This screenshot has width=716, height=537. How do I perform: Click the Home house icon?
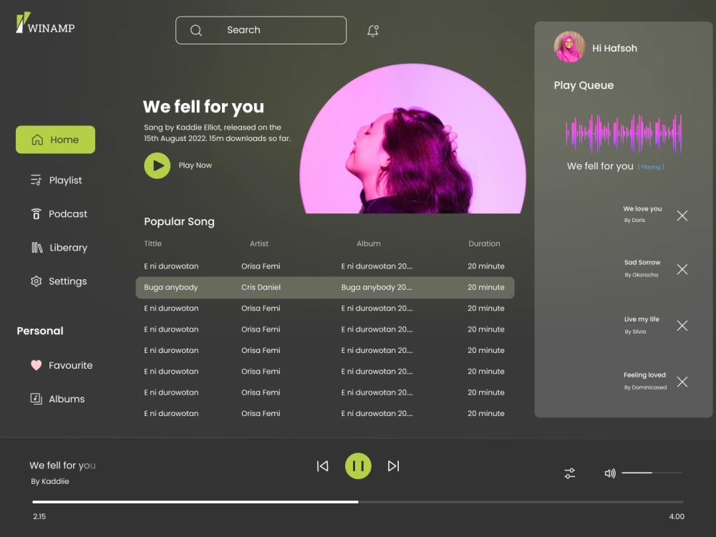click(37, 140)
